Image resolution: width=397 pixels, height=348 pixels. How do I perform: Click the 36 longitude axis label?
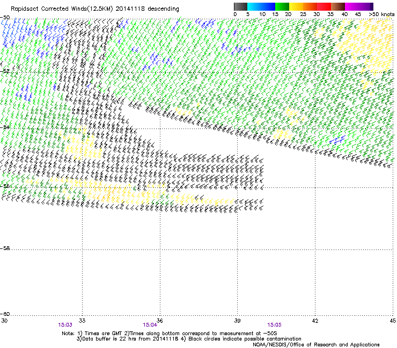pos(159,321)
